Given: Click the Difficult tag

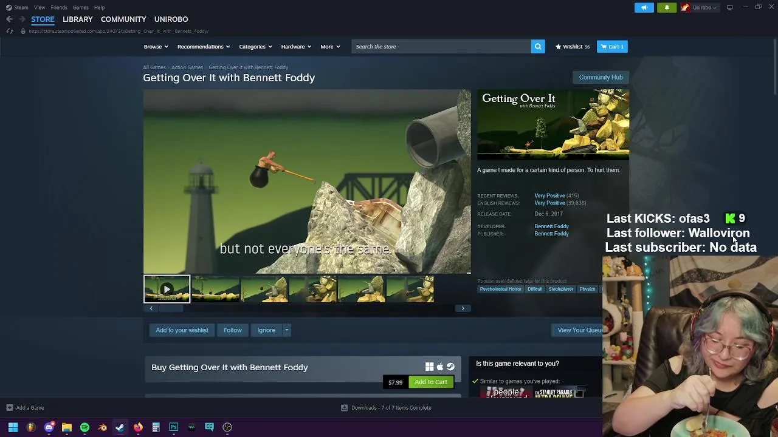Looking at the screenshot, I should point(535,289).
